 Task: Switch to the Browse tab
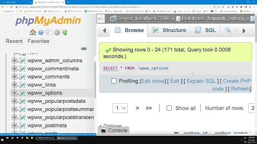point(129,30)
